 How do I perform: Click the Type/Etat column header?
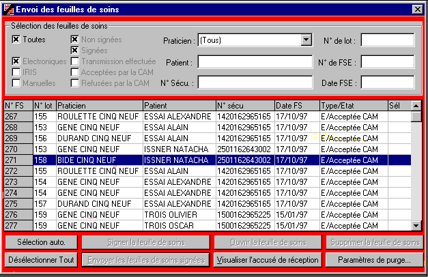pos(354,106)
